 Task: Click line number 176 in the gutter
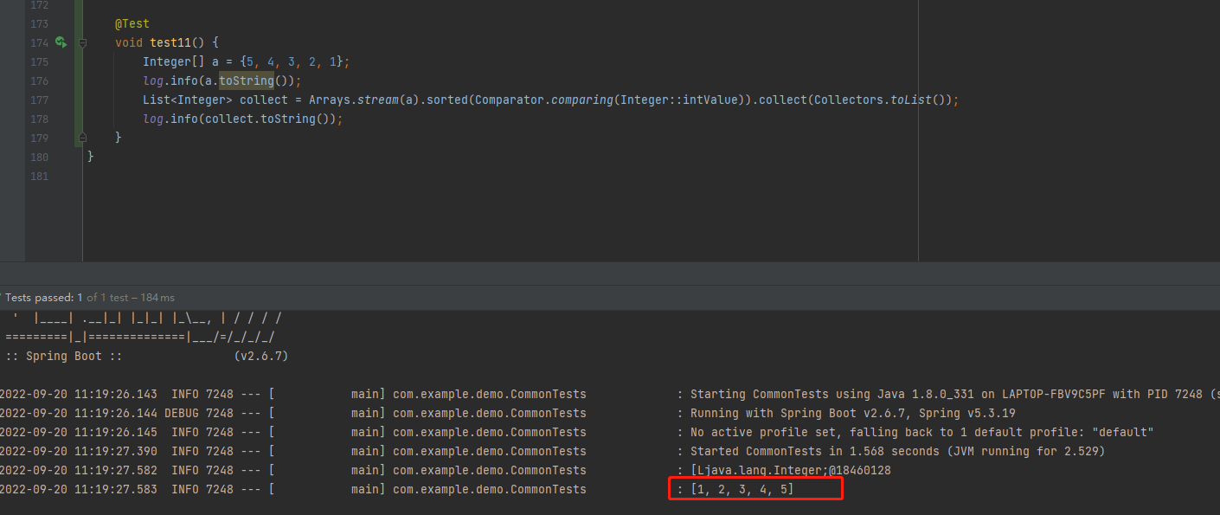pos(39,80)
